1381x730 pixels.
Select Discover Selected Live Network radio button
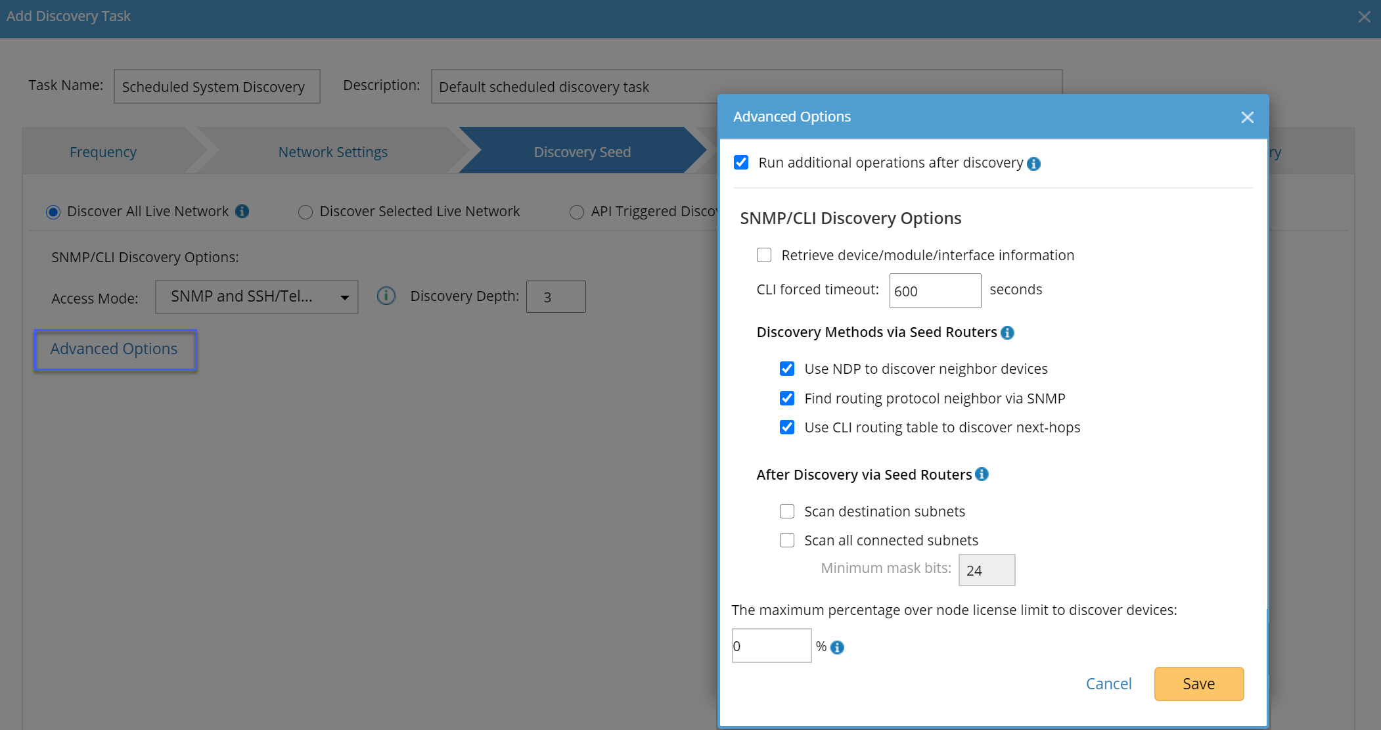coord(305,212)
